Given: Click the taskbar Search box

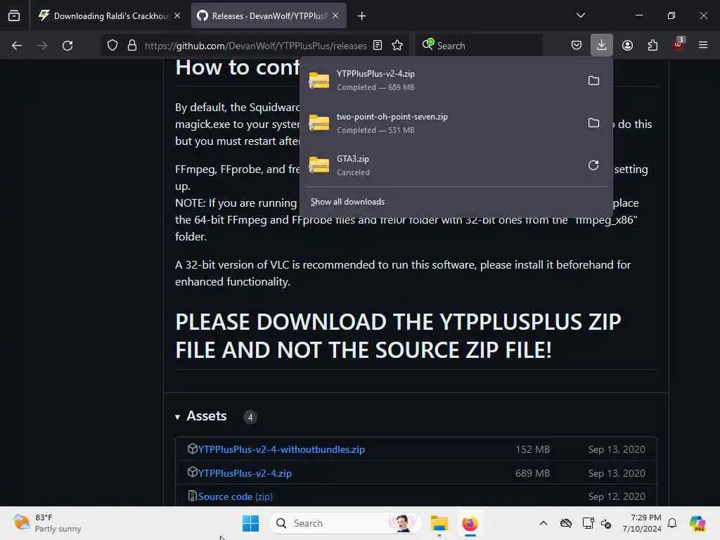Looking at the screenshot, I should [x=345, y=523].
